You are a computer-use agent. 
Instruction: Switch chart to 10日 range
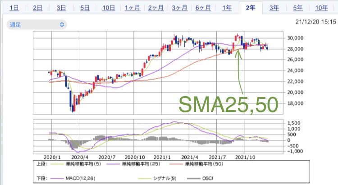(109, 8)
